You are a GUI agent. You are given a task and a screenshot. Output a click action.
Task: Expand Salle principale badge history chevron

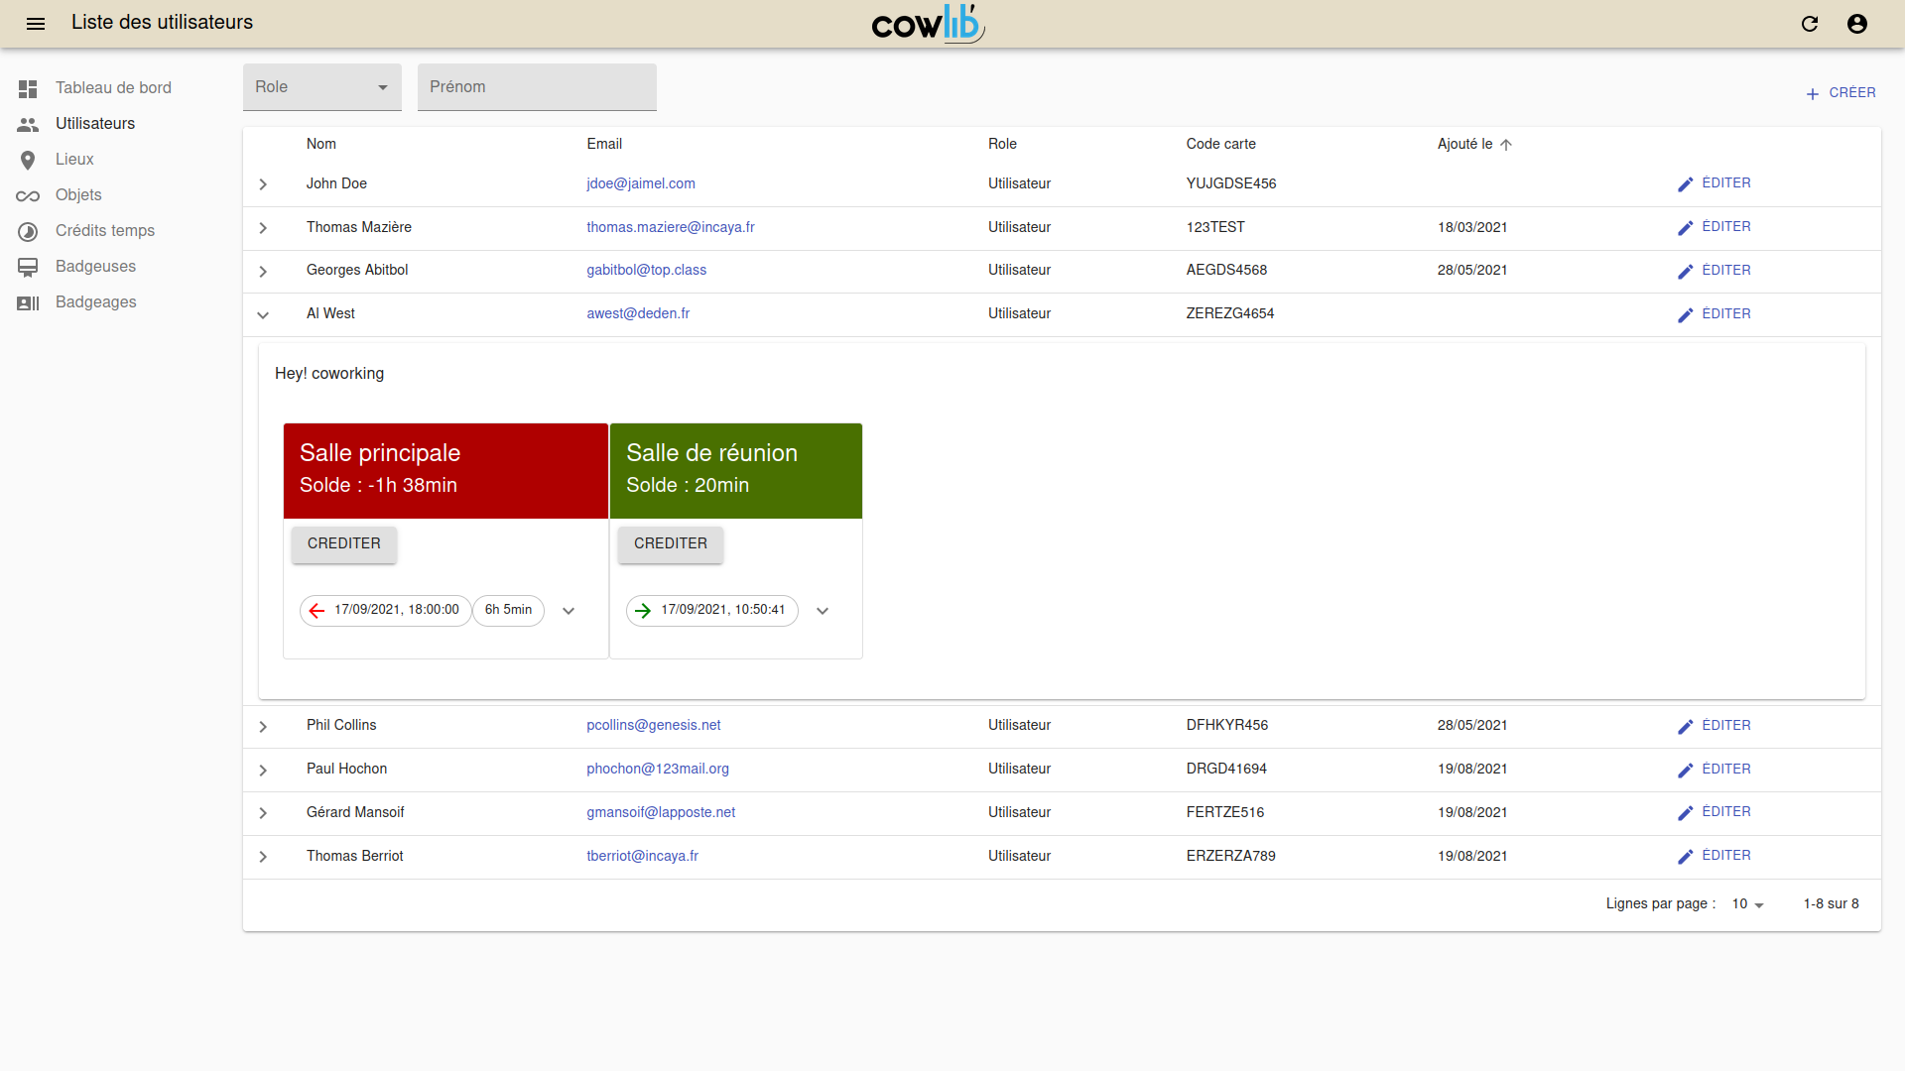tap(569, 611)
